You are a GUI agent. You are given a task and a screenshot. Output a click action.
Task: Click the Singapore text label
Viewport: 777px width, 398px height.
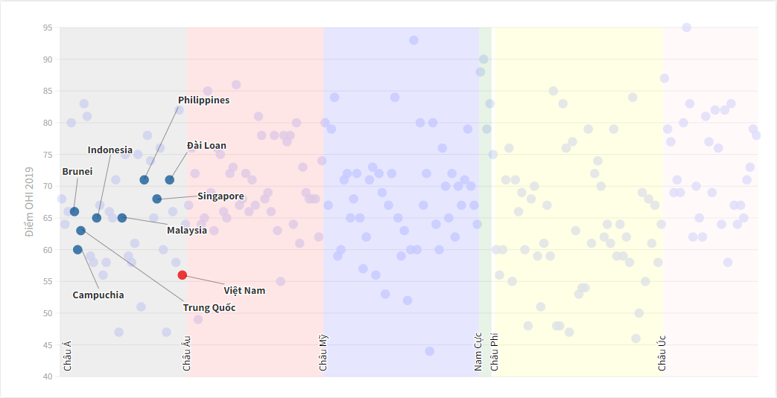221,196
